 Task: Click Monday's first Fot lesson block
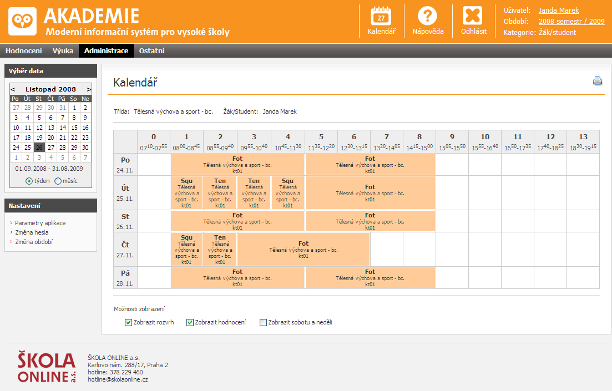(237, 164)
